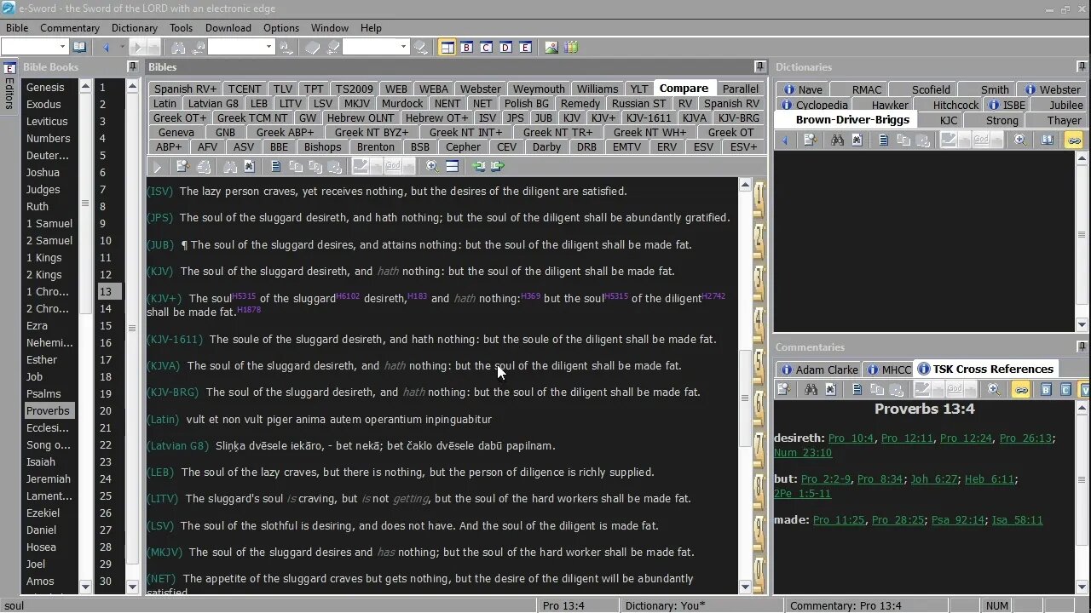
Task: Click the binoculars search icon in main toolbar
Action: tap(178, 47)
